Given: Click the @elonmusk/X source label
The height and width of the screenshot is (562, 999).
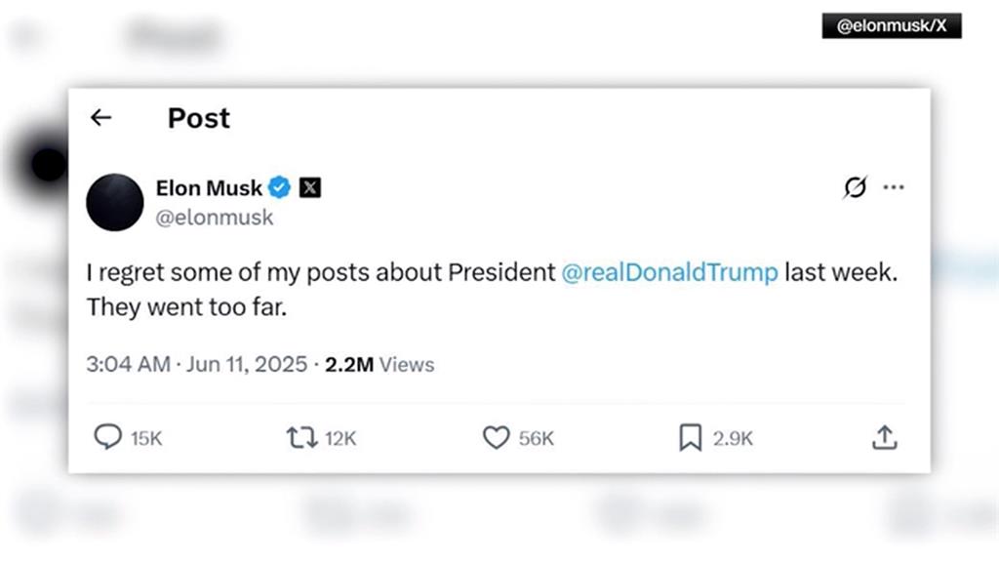Looking at the screenshot, I should click(892, 26).
